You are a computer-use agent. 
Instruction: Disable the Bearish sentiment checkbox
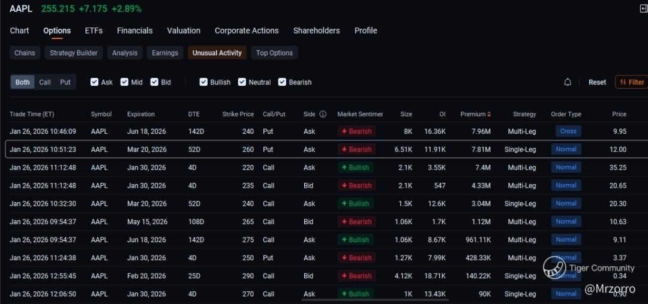[x=282, y=82]
